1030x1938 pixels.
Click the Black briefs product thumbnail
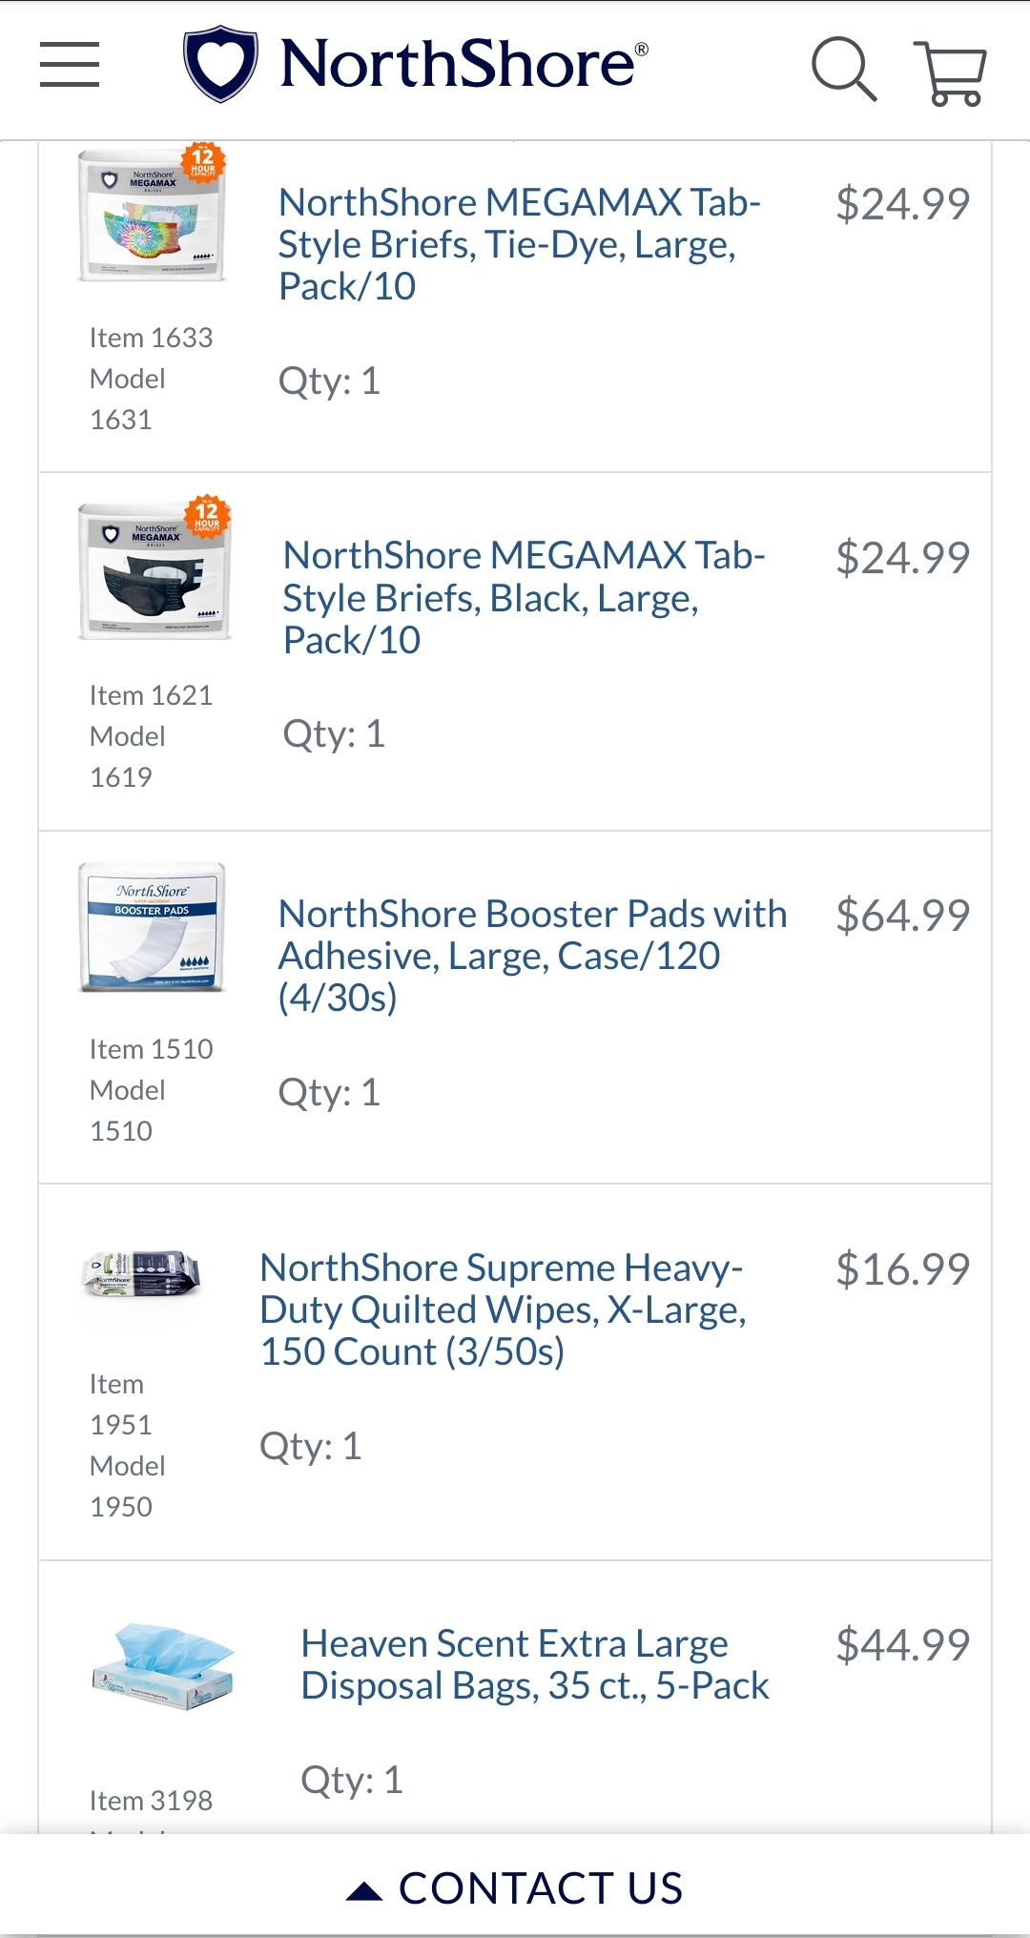point(155,569)
